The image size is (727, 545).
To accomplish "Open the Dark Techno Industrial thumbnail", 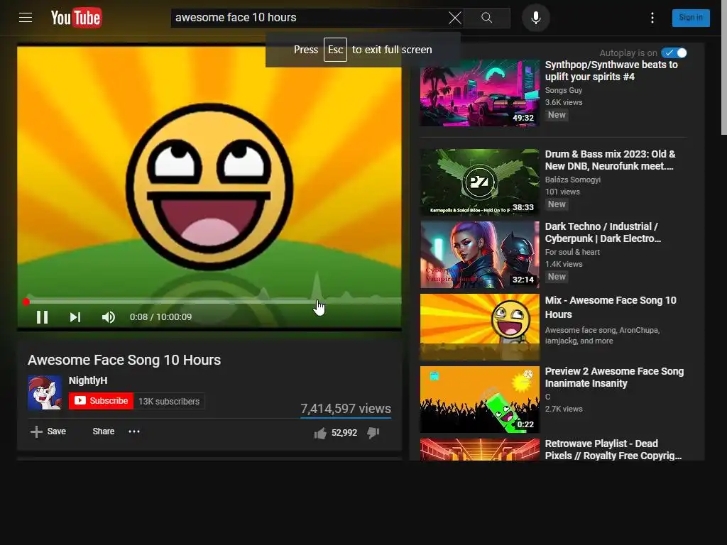I will point(479,255).
